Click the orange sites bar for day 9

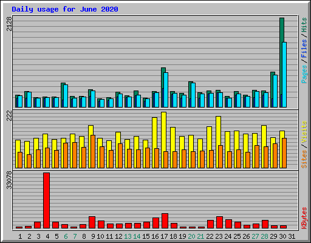(x=93, y=151)
